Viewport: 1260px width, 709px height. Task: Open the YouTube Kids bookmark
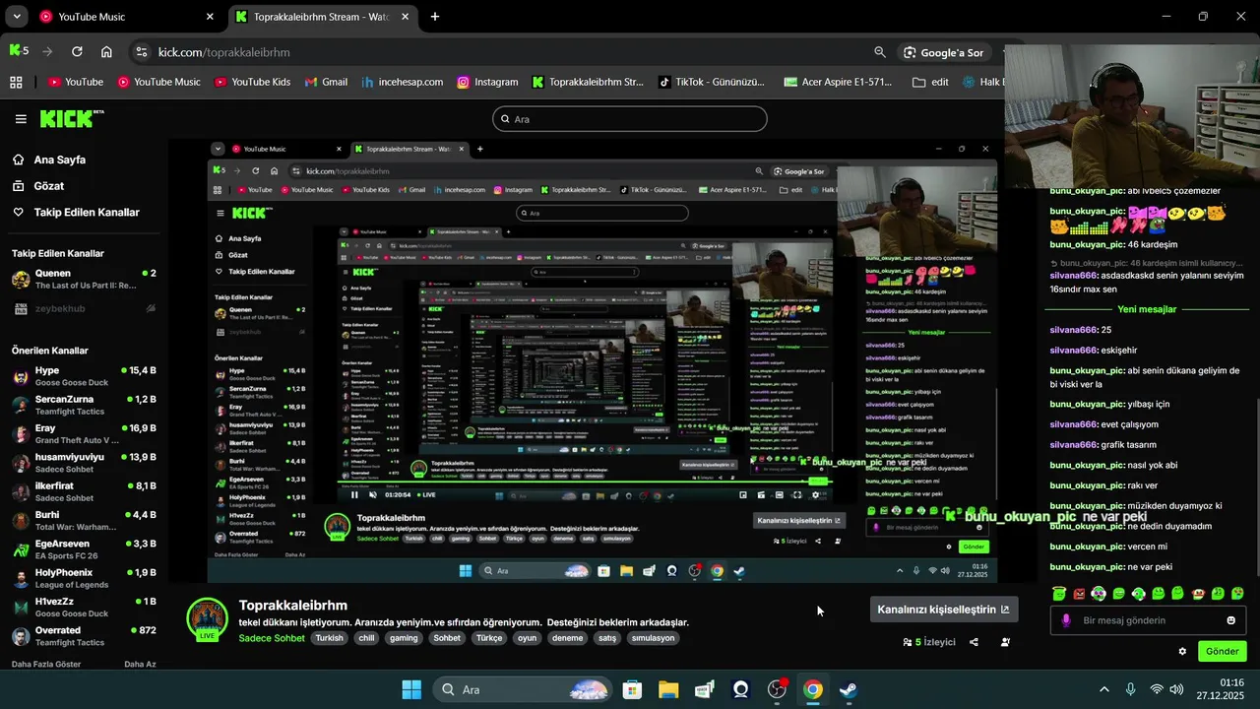point(252,82)
